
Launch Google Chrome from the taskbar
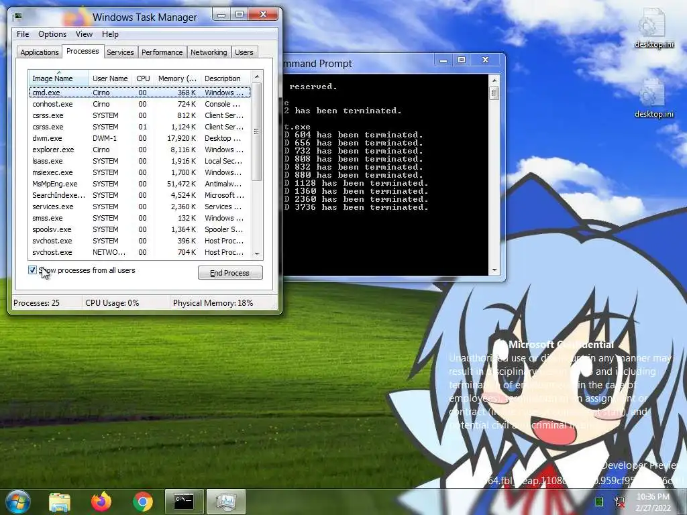click(x=143, y=502)
